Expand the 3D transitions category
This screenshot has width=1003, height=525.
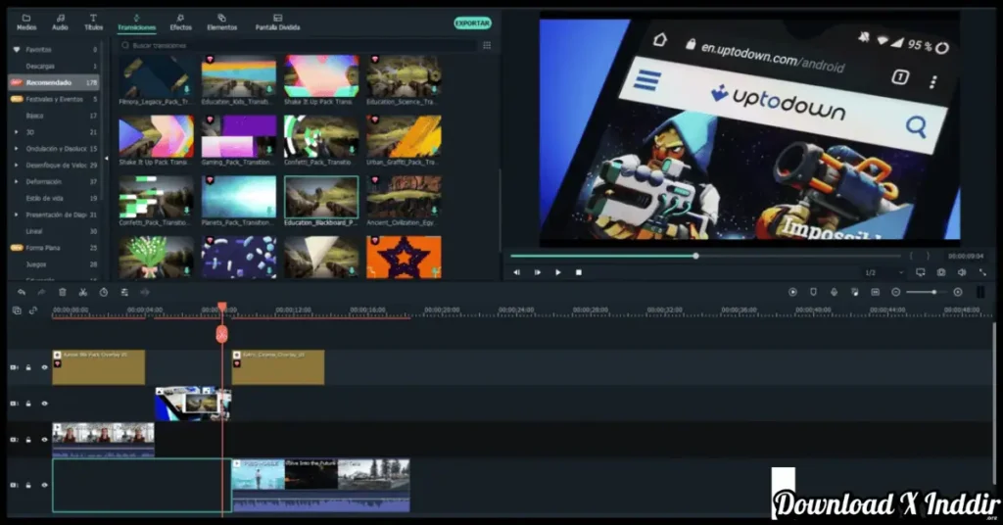tap(17, 132)
